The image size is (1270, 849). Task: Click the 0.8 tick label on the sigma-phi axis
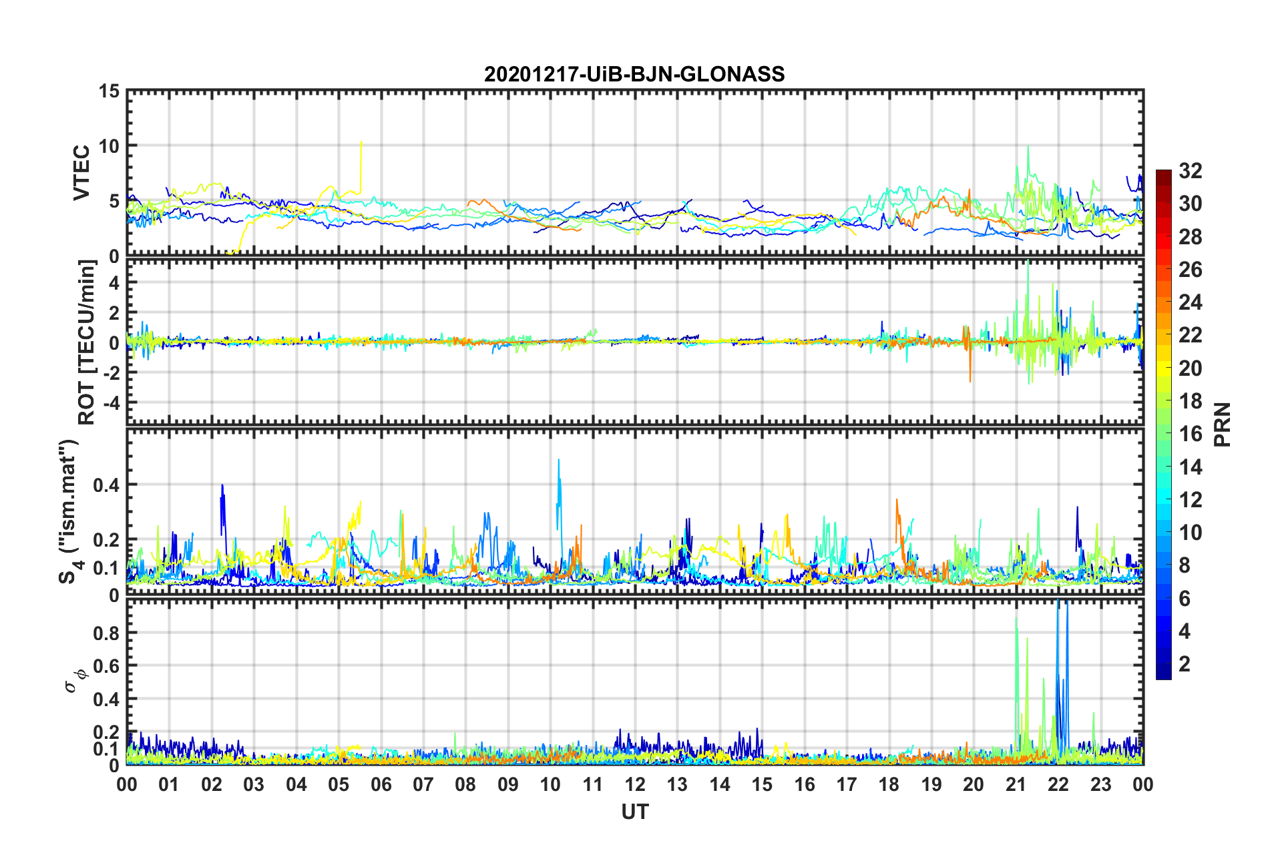tap(106, 633)
